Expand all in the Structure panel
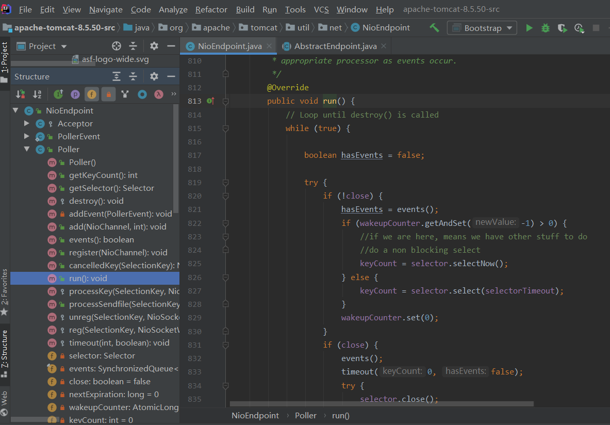Screen dimensions: 610x425 click(117, 76)
